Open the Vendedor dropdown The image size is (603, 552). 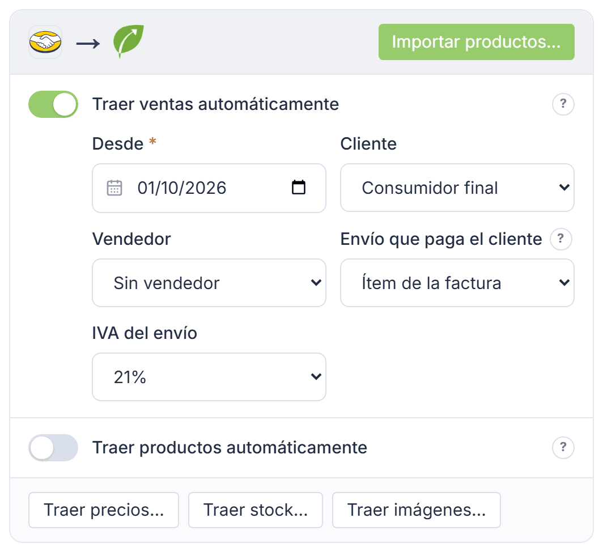pos(209,283)
